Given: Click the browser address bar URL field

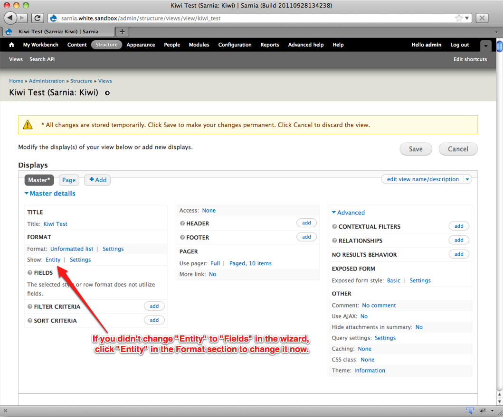Looking at the screenshot, I should 256,19.
